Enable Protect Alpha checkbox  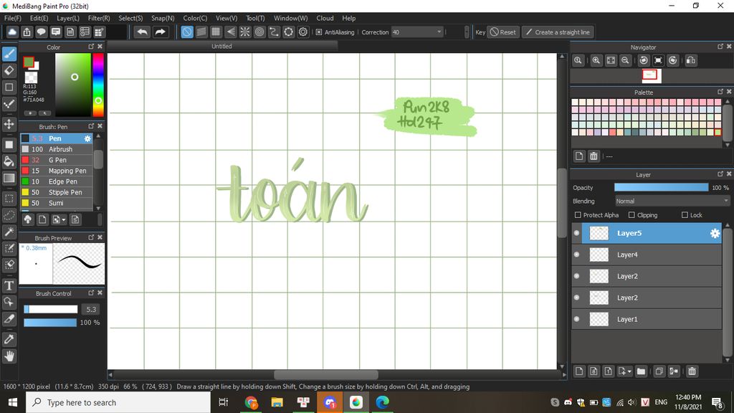click(x=578, y=215)
